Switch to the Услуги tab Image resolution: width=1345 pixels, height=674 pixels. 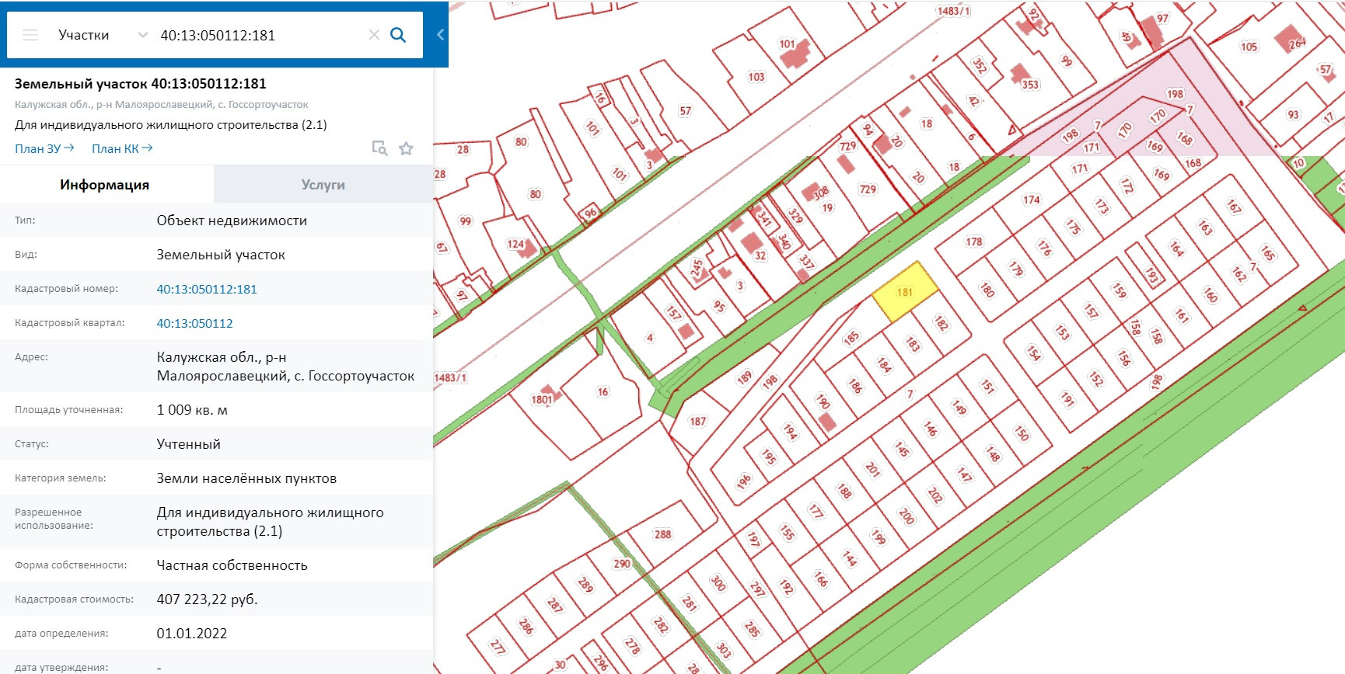(x=323, y=185)
